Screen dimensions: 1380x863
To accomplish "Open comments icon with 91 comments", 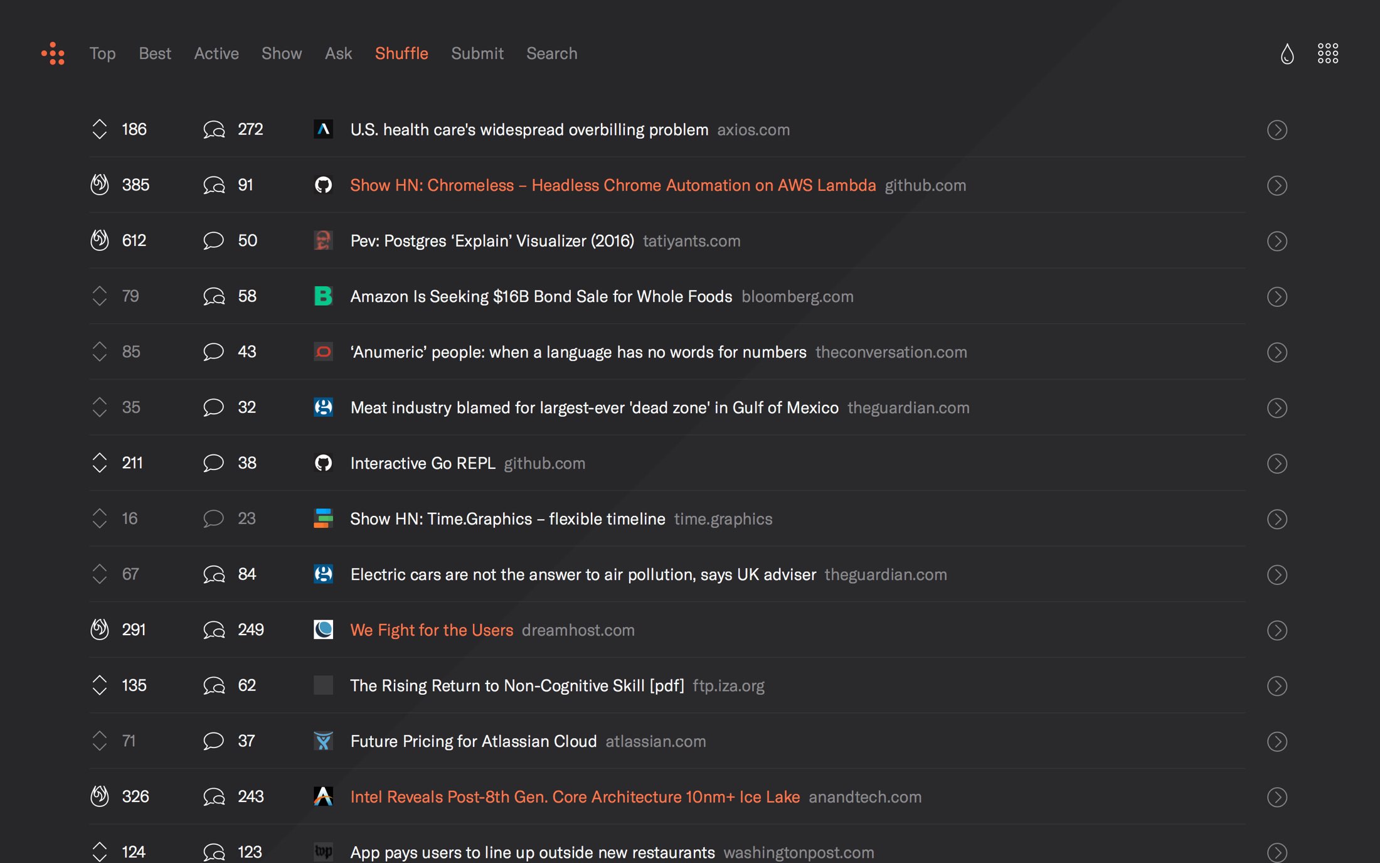I will [x=214, y=185].
